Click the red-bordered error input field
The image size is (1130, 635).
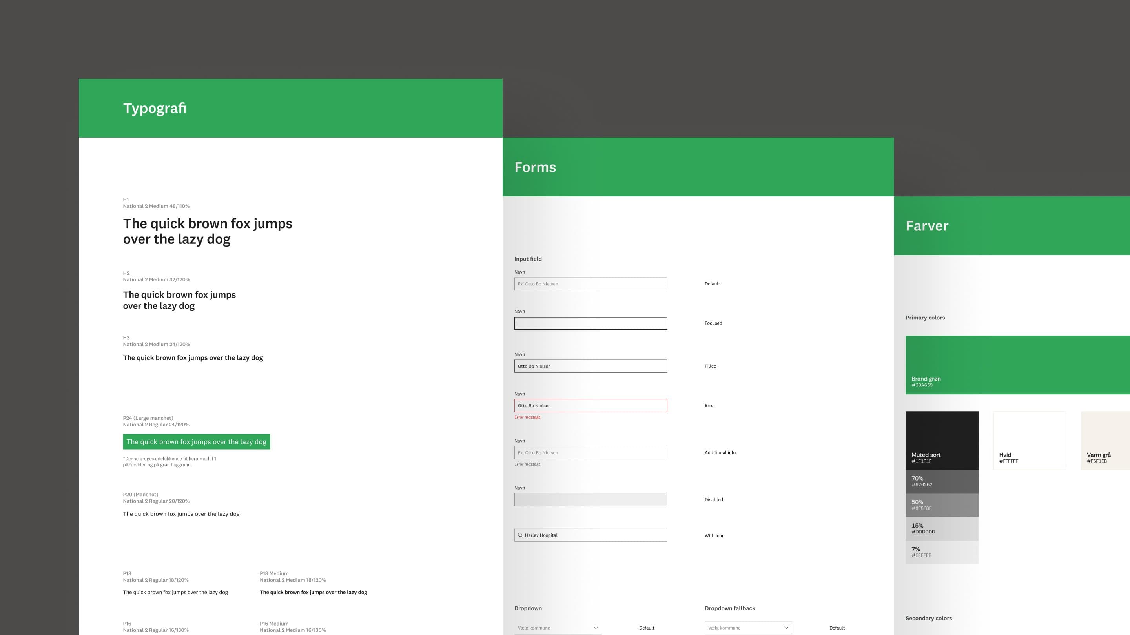(591, 405)
